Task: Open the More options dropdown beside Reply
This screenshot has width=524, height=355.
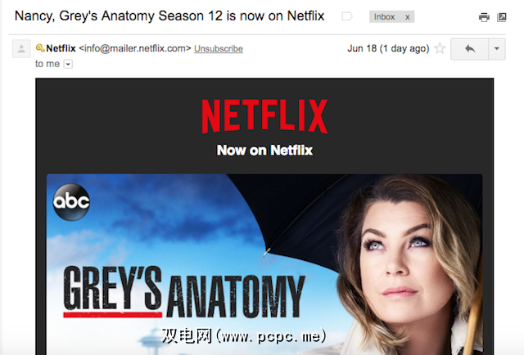Action: coord(497,49)
